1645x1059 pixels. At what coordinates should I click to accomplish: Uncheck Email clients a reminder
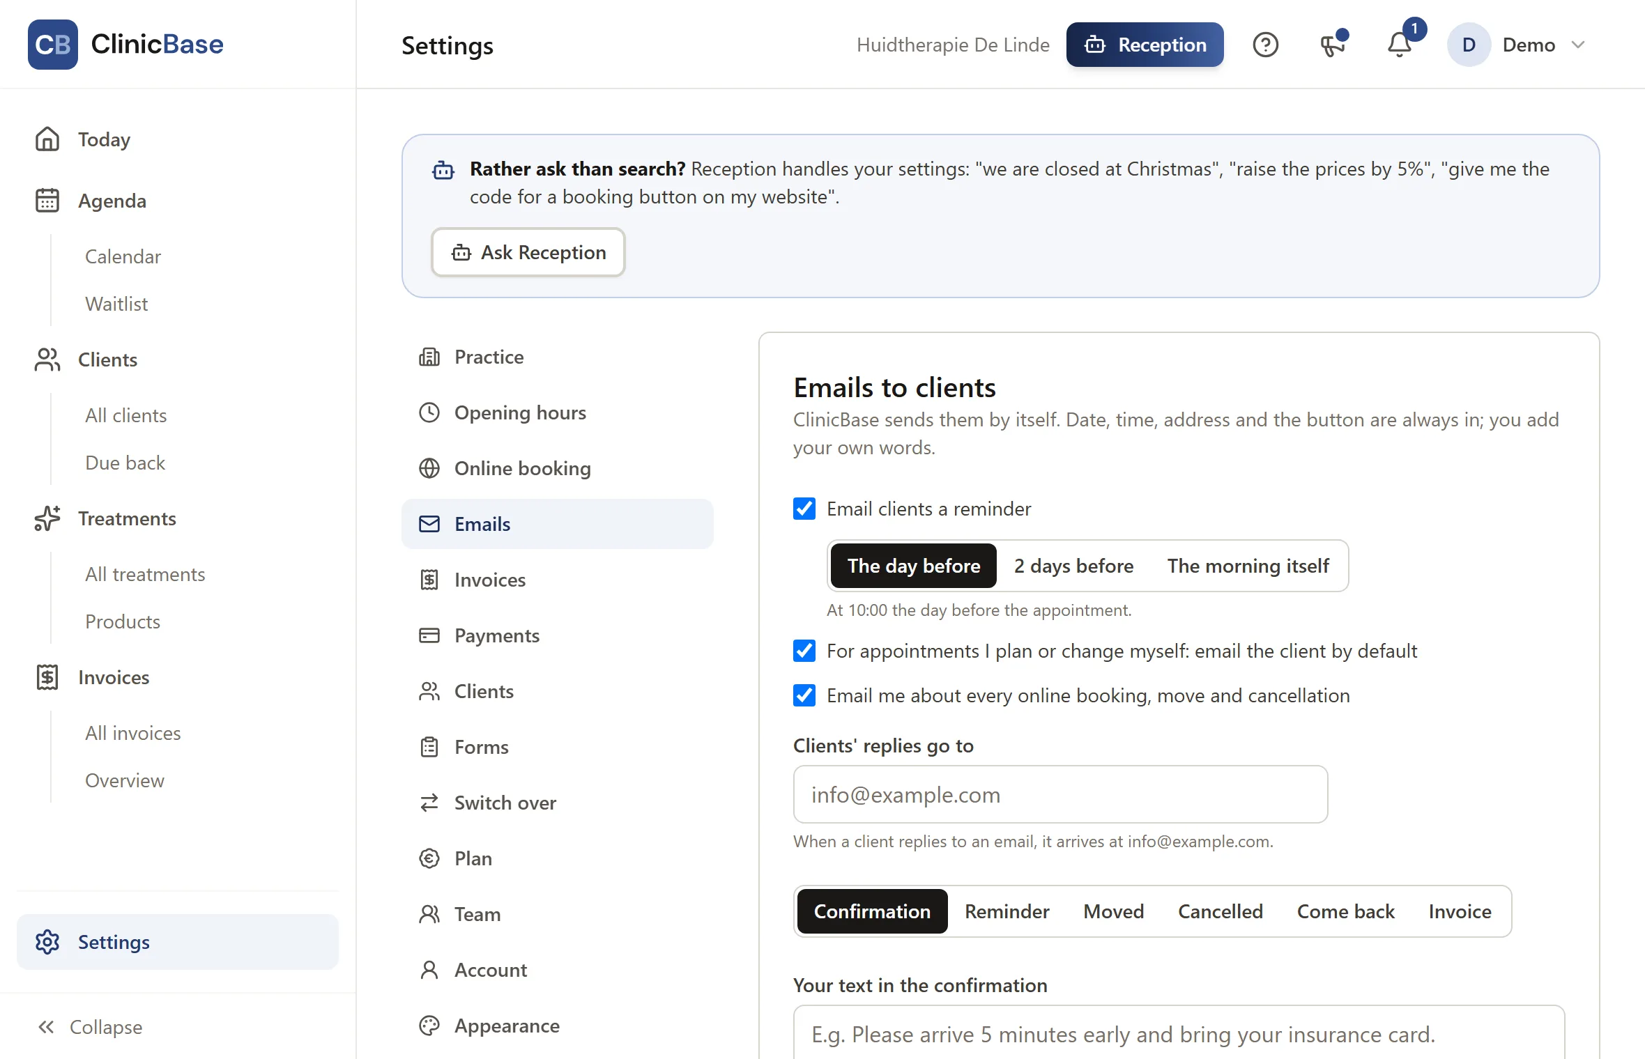point(804,509)
